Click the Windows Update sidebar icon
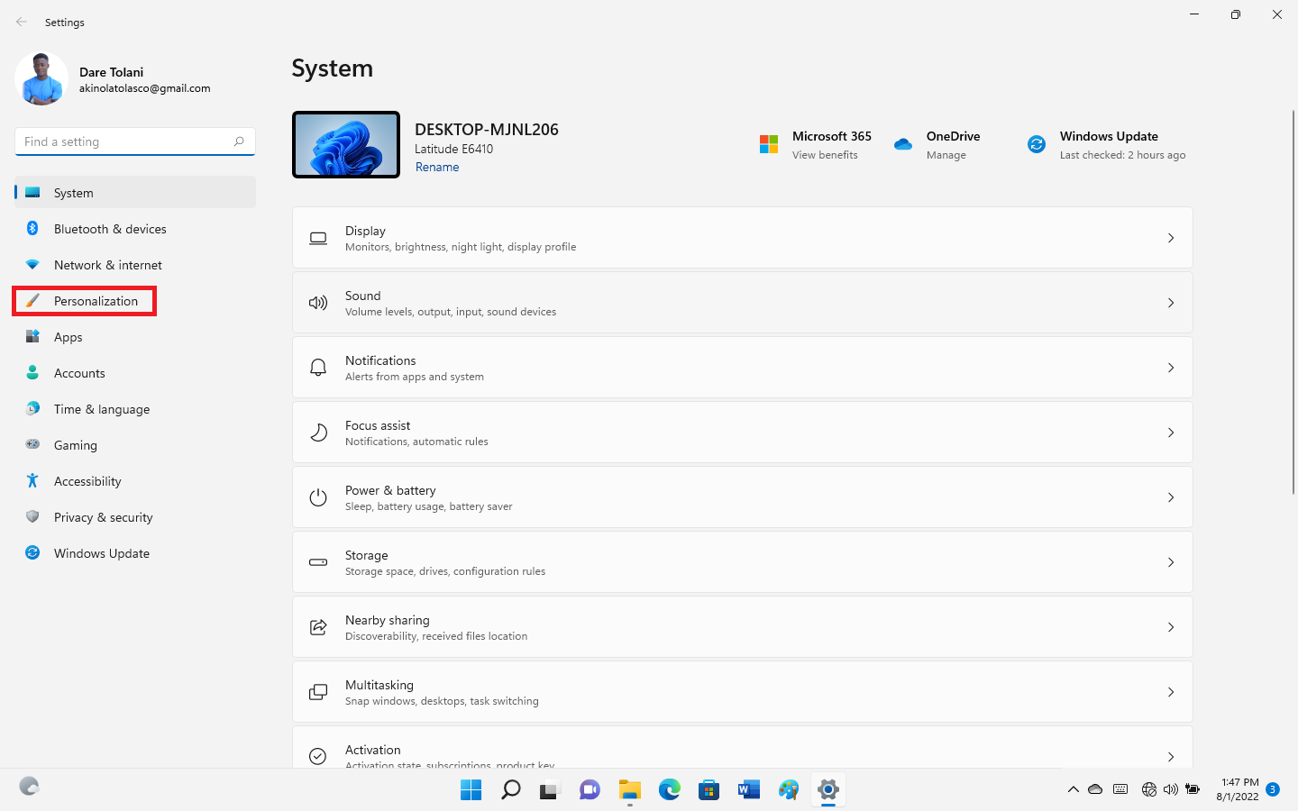 pyautogui.click(x=32, y=553)
